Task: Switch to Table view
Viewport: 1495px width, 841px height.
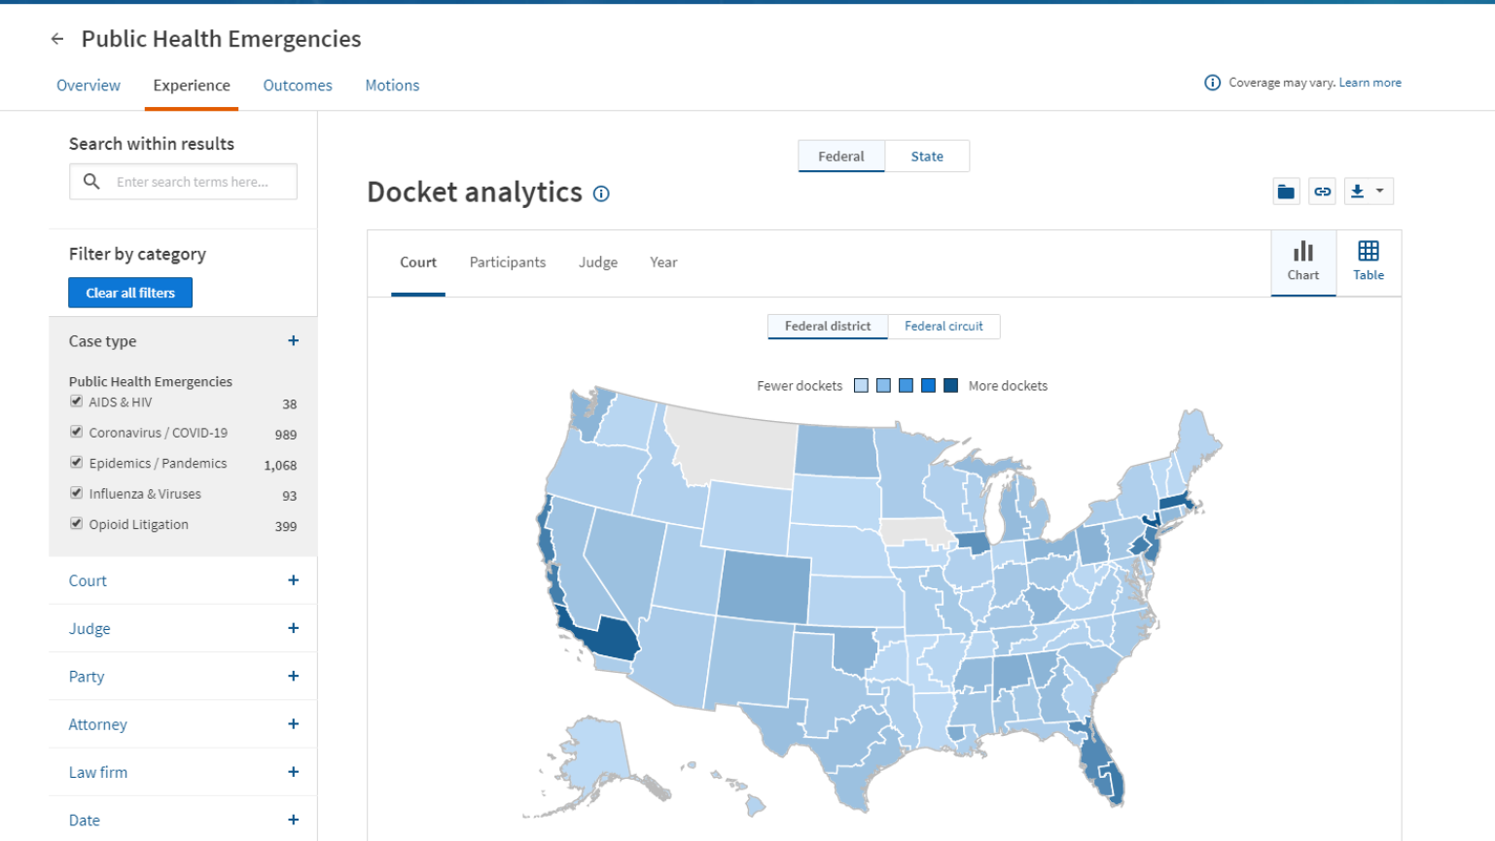Action: [1369, 262]
